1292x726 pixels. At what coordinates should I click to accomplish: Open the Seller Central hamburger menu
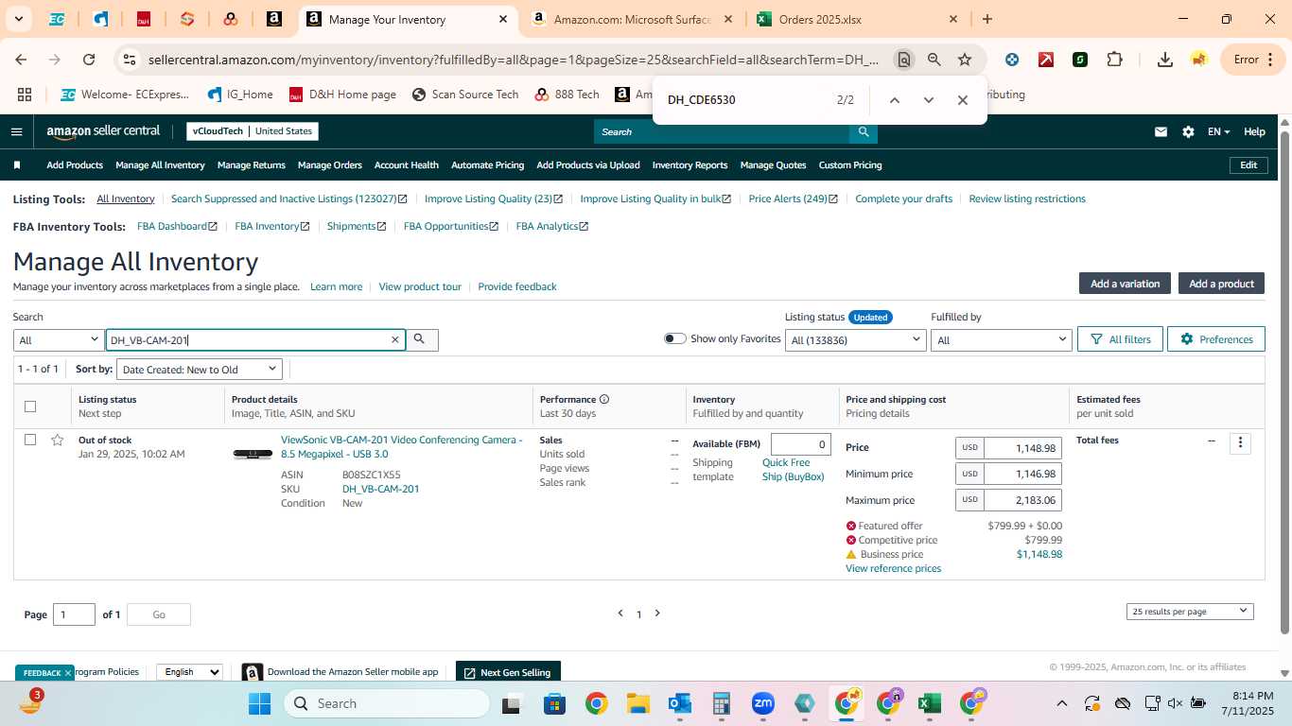pos(16,131)
